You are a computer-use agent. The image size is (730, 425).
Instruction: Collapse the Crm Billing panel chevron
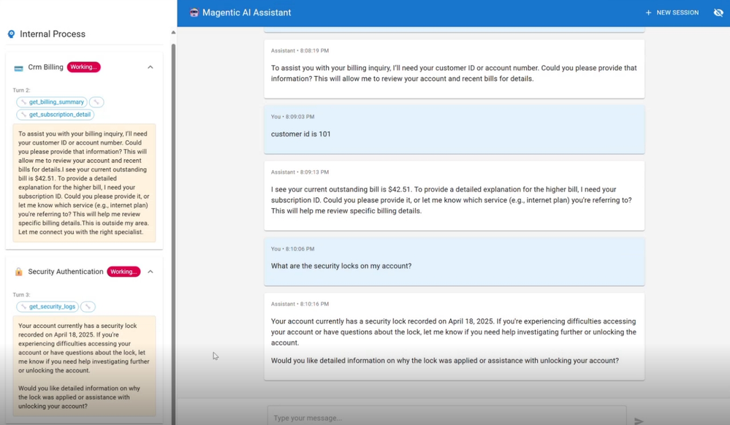(151, 67)
